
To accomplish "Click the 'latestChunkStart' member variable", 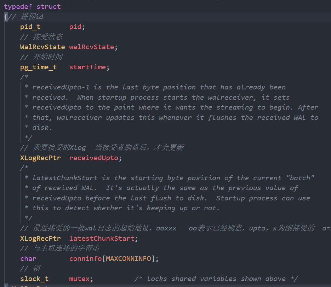I will 102,238.
